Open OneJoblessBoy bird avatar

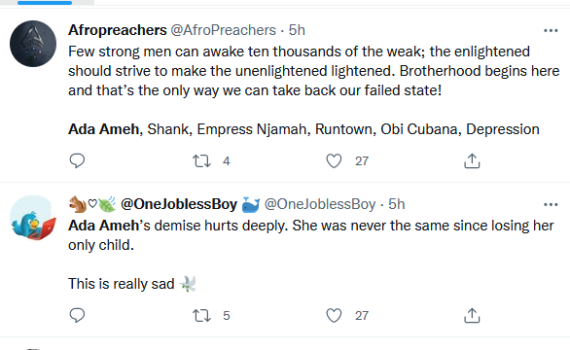coord(33,218)
